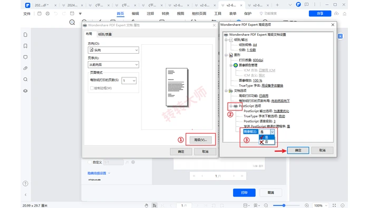Collapse the PostScript 选项 tree node

click(x=231, y=106)
